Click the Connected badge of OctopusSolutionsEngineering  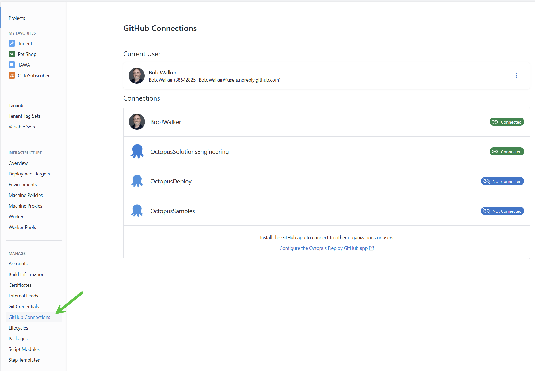(507, 151)
